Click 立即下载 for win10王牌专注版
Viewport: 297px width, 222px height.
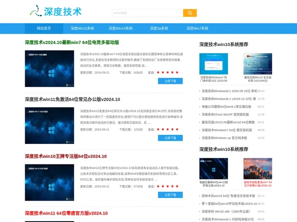coord(170,195)
